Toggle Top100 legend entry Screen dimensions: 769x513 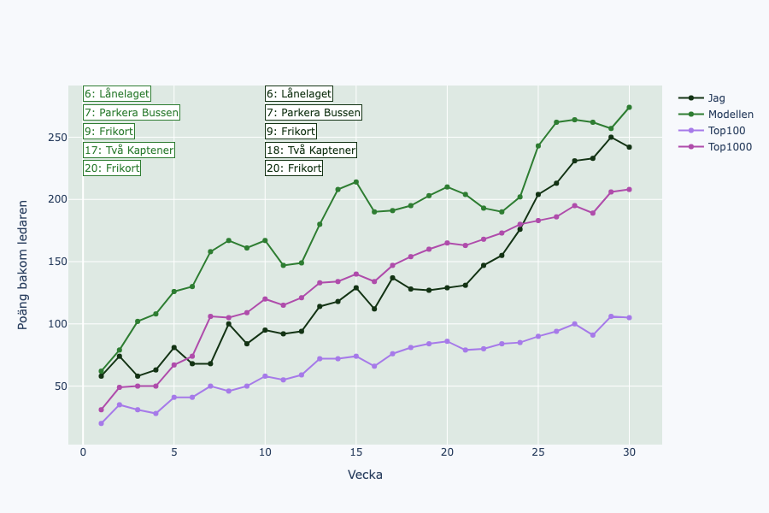point(726,131)
